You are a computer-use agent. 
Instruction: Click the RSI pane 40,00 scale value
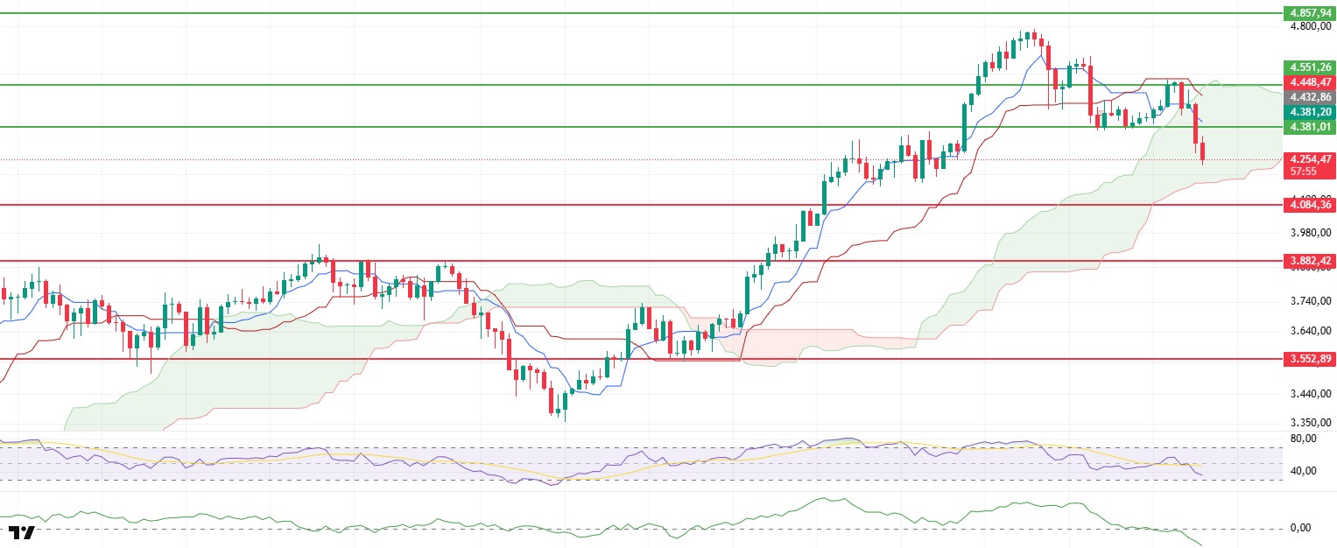(1304, 471)
